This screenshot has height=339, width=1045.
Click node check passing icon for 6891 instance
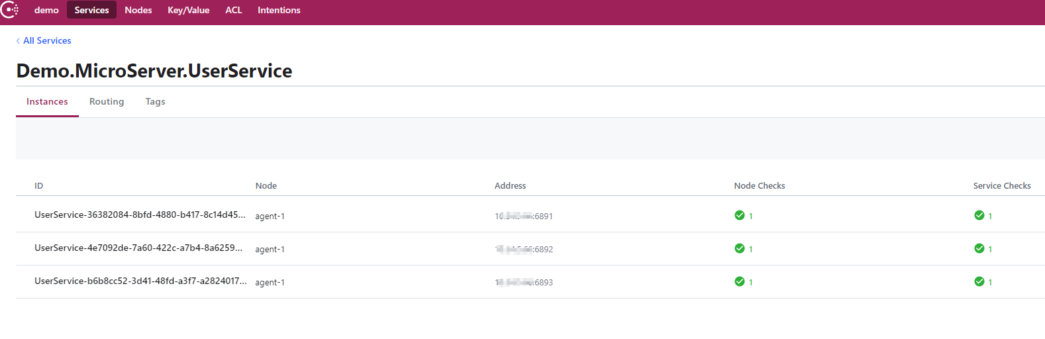click(740, 215)
